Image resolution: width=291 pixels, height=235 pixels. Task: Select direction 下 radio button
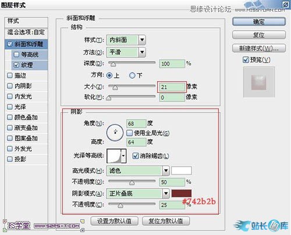132,75
